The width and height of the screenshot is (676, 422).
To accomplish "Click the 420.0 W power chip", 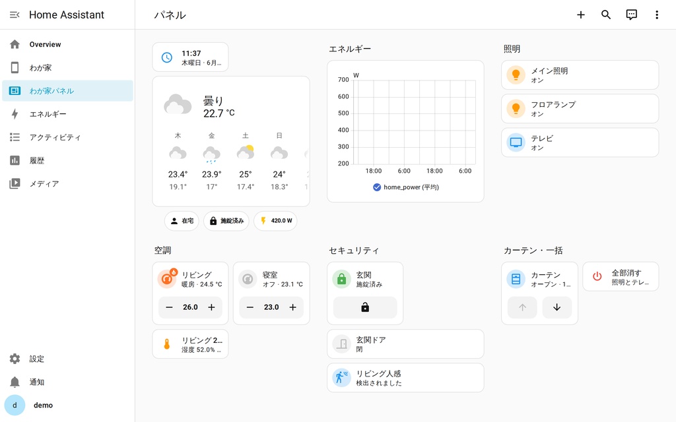I will [275, 221].
